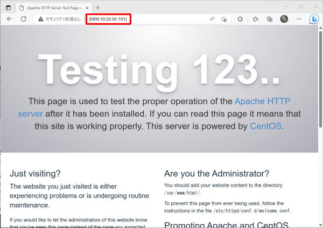Add this page to favorites star
Image resolution: width=323 pixels, height=228 pixels.
pos(224,19)
